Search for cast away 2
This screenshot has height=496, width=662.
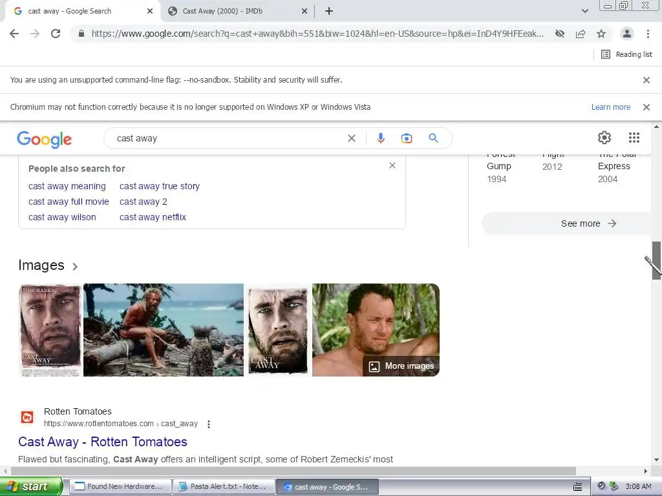[143, 201]
